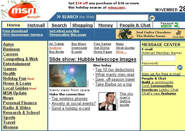The image size is (185, 131).
Task: Click the shy man photo thumbnail
Action: click(107, 101)
